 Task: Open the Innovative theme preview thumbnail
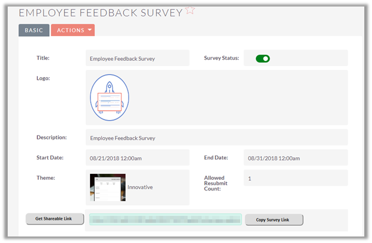[x=107, y=187]
